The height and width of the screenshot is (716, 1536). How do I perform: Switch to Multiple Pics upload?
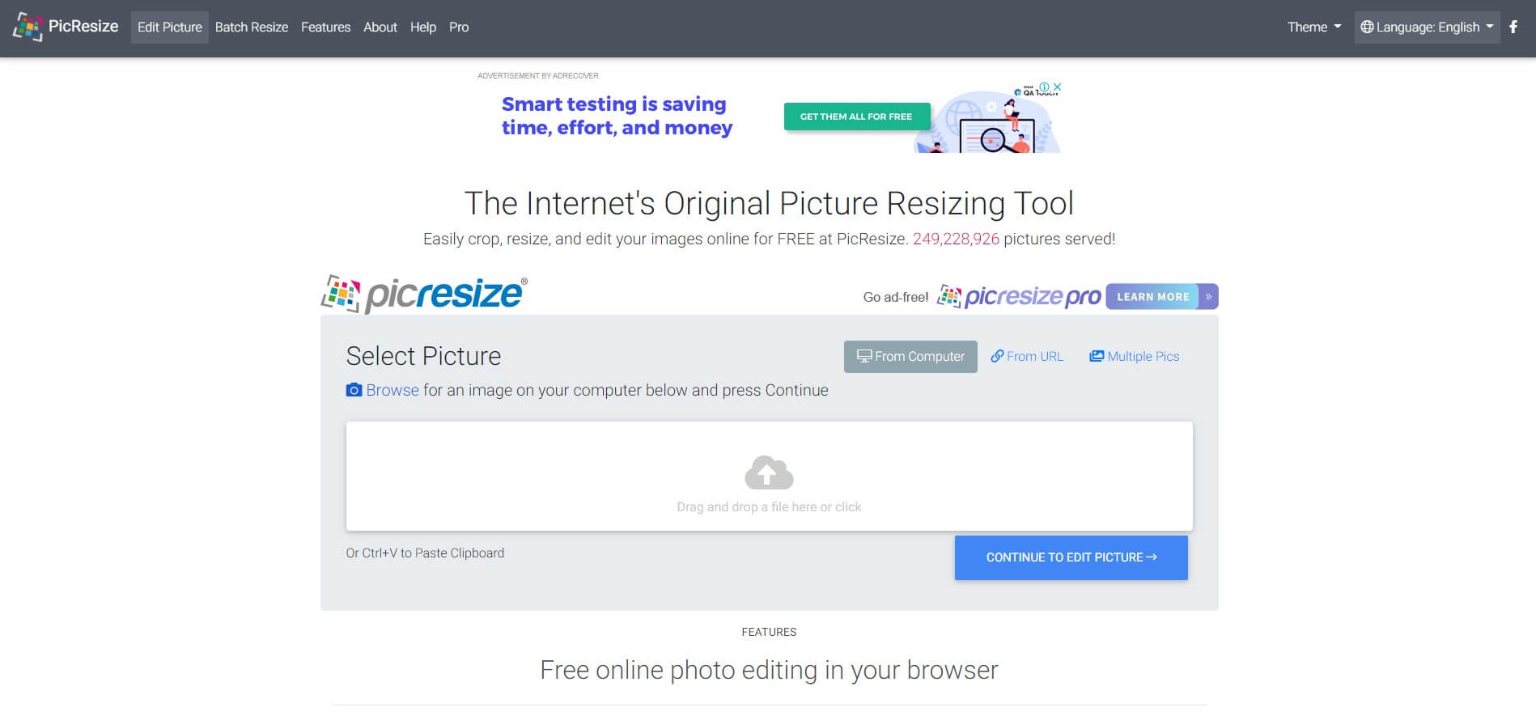[x=1134, y=357]
